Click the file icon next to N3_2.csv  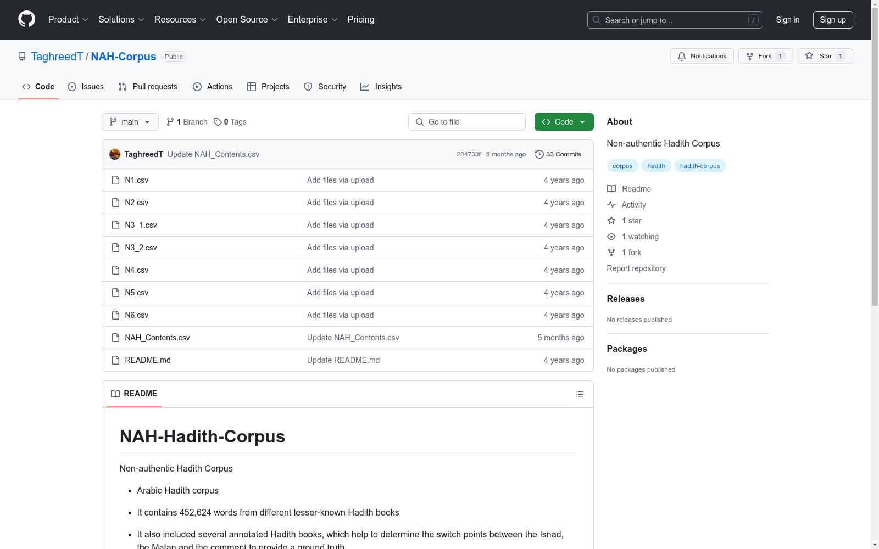[x=115, y=248]
